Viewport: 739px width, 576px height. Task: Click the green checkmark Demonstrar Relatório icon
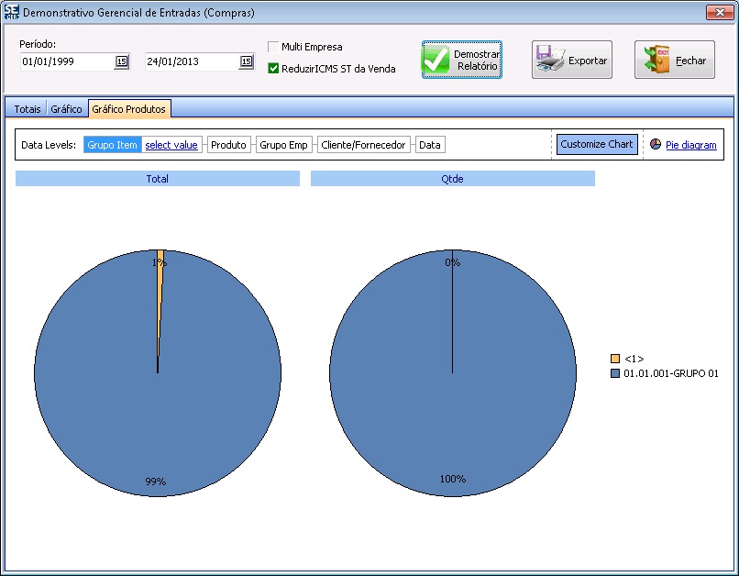click(437, 61)
